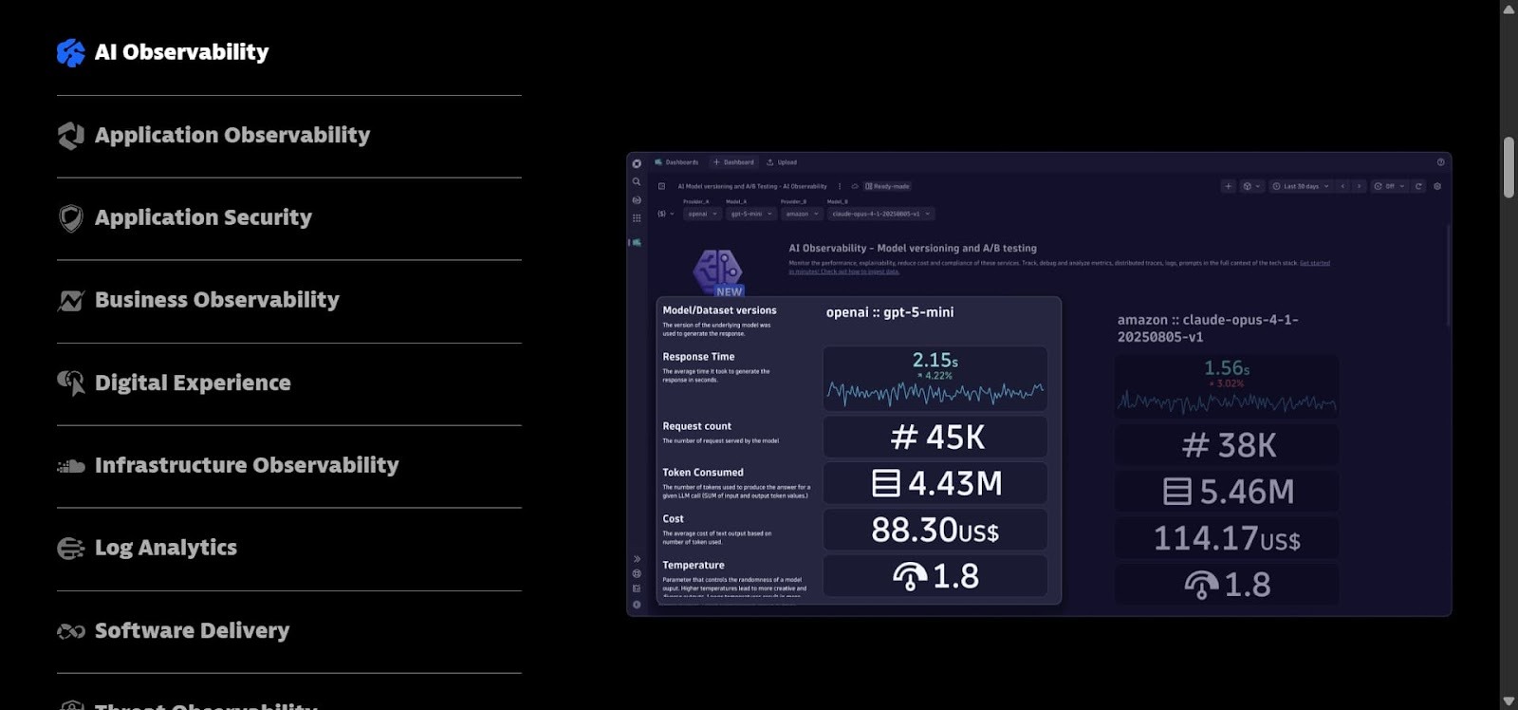1518x710 pixels.
Task: Expand the ($) variables dropdown
Action: 666,214
